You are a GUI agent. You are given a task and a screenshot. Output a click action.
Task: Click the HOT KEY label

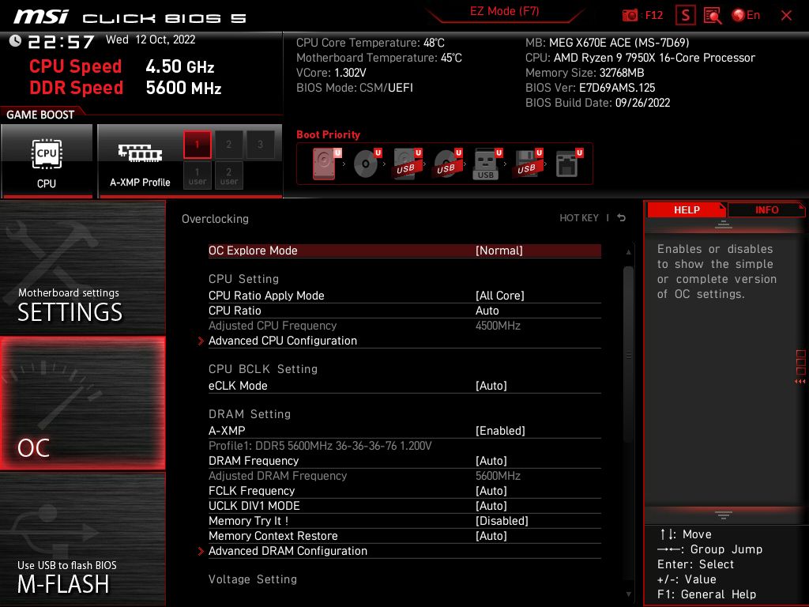[579, 218]
